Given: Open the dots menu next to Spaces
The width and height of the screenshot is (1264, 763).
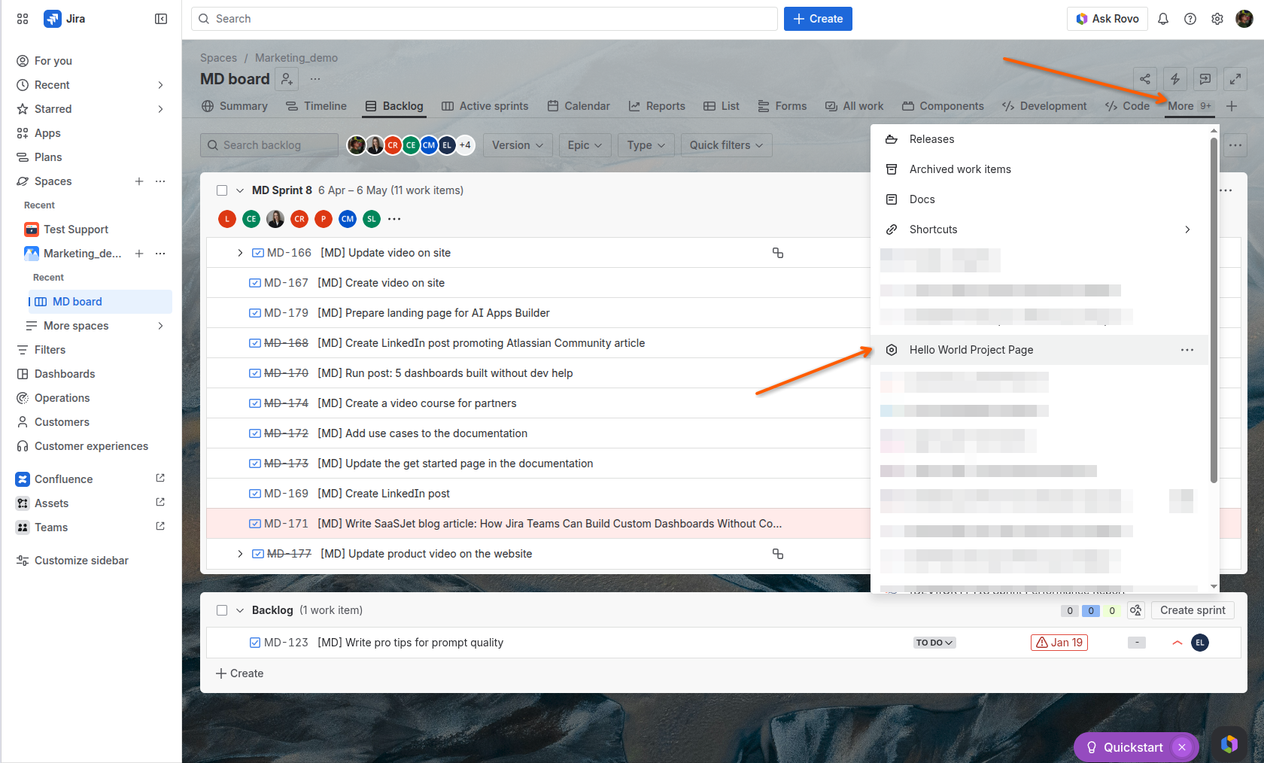Looking at the screenshot, I should click(x=160, y=181).
